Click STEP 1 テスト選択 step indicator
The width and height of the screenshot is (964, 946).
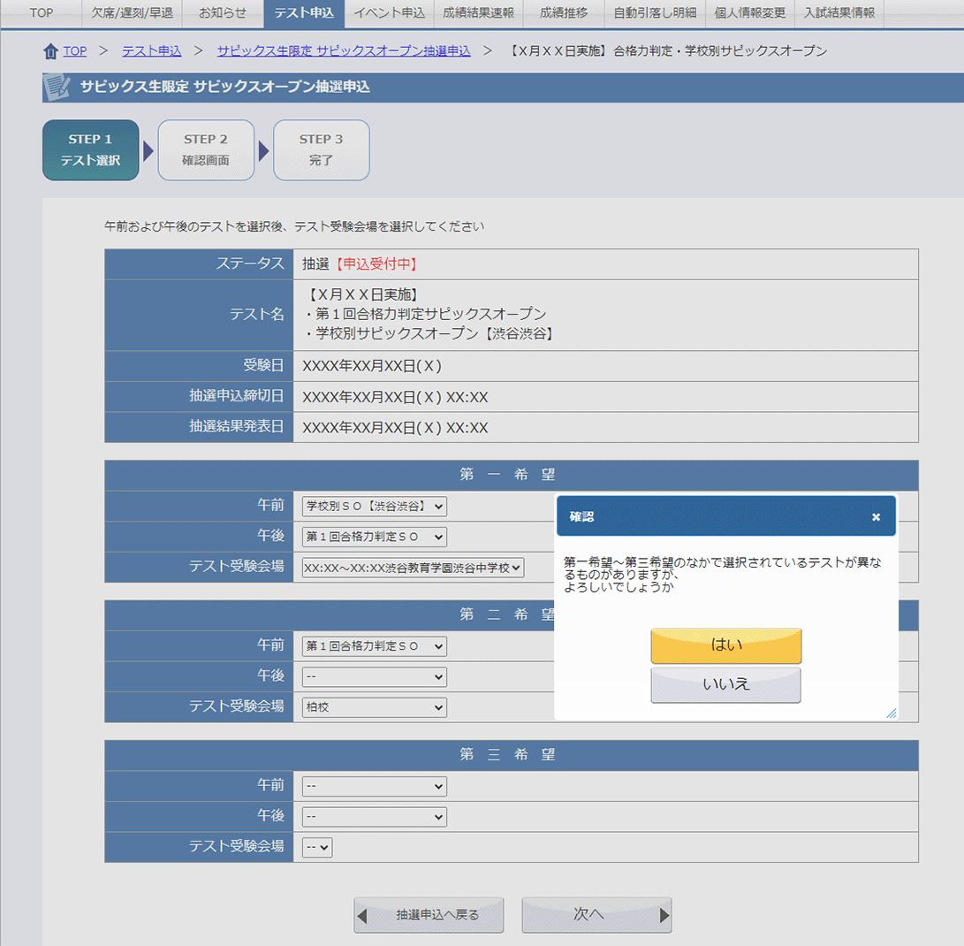pyautogui.click(x=90, y=150)
